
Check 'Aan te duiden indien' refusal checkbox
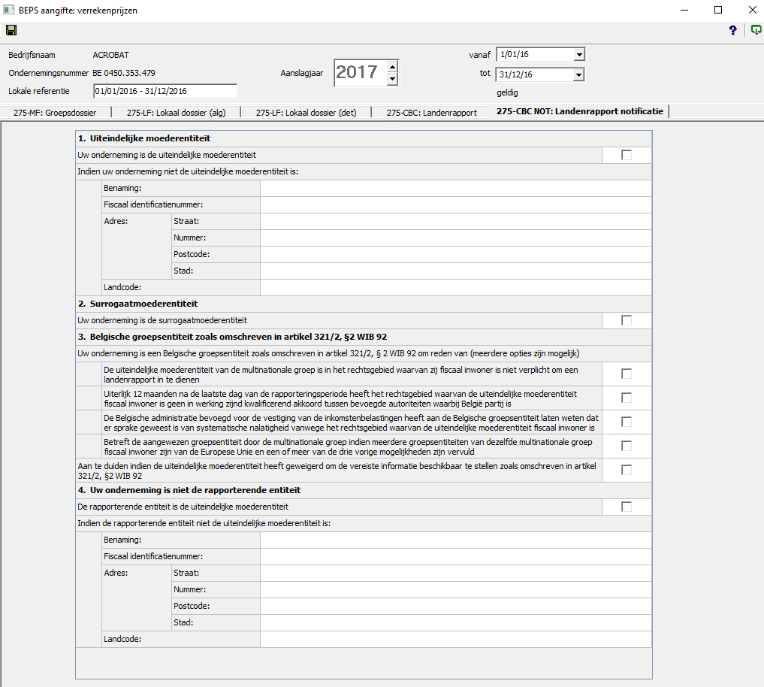[x=627, y=470]
